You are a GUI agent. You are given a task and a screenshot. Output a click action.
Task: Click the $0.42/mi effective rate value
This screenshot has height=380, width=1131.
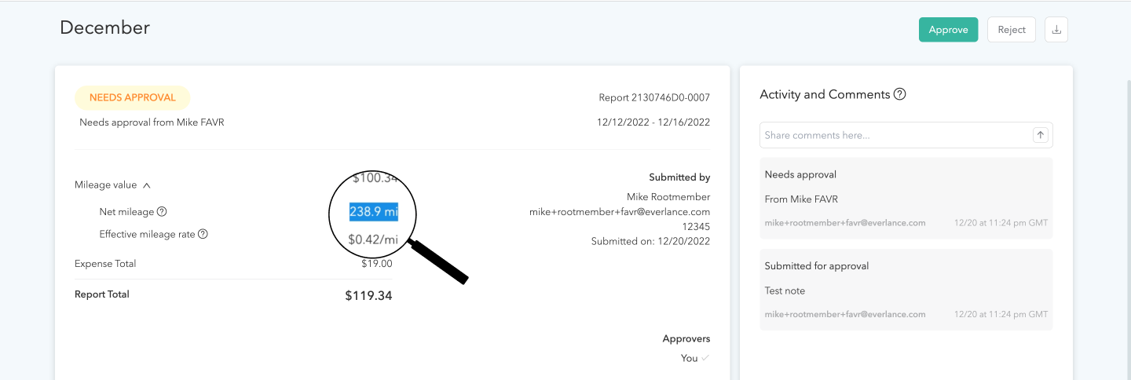coord(373,239)
